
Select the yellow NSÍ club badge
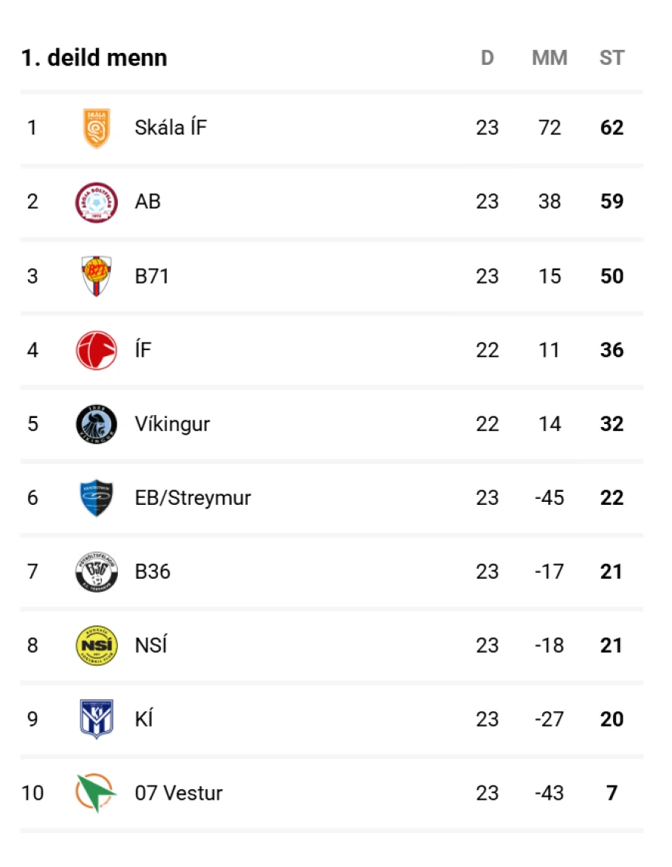[96, 645]
